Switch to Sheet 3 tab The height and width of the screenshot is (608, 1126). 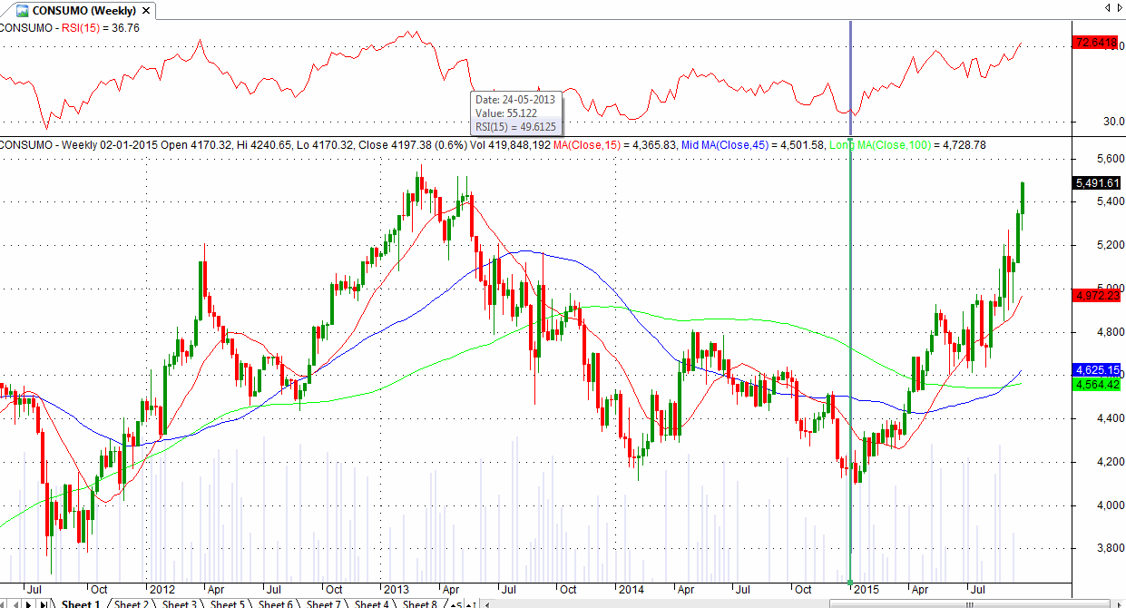[x=180, y=604]
